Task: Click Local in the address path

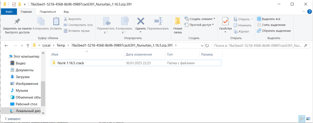Action: point(46,45)
